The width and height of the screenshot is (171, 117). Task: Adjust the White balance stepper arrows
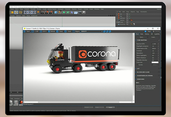pos(158,49)
